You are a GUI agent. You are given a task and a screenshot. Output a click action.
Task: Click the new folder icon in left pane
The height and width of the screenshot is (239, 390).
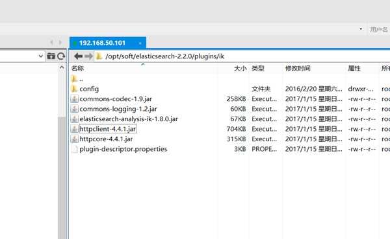click(x=51, y=56)
